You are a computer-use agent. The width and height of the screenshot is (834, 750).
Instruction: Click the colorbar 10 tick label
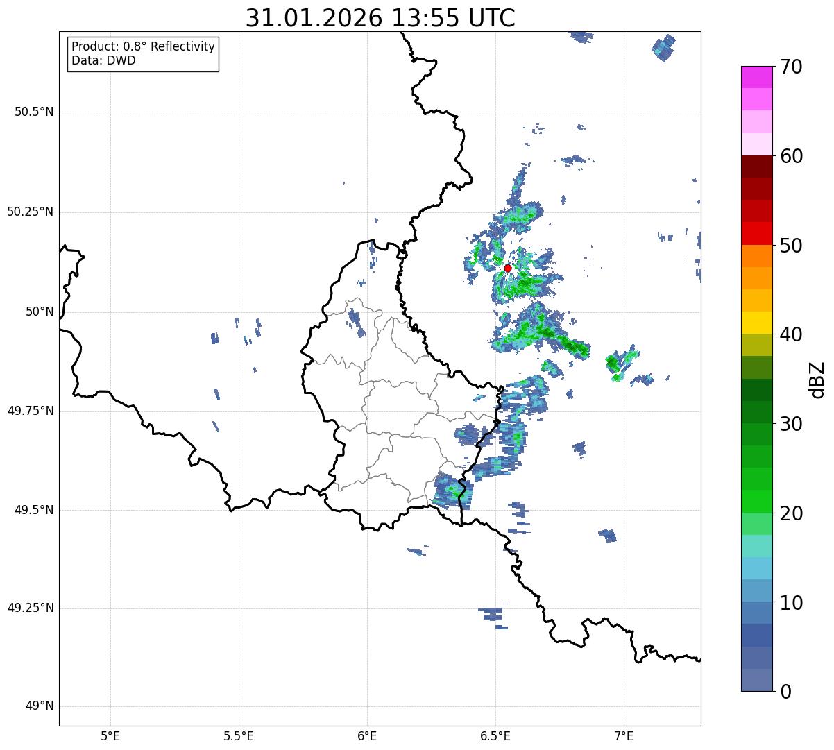pyautogui.click(x=791, y=603)
